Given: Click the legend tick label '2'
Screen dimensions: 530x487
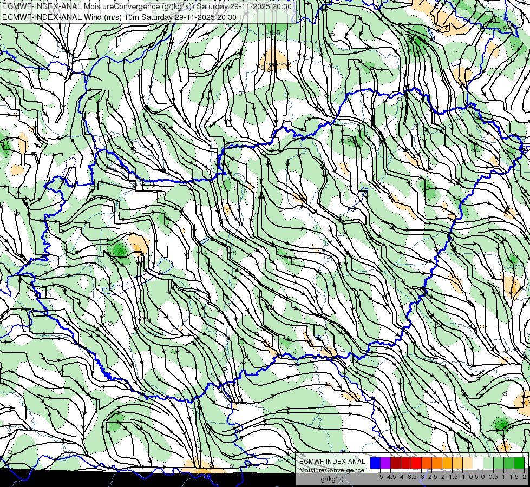Looking at the screenshot, I should (524, 477).
